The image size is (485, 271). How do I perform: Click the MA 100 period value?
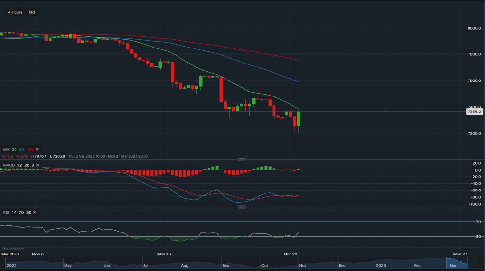coord(30,149)
